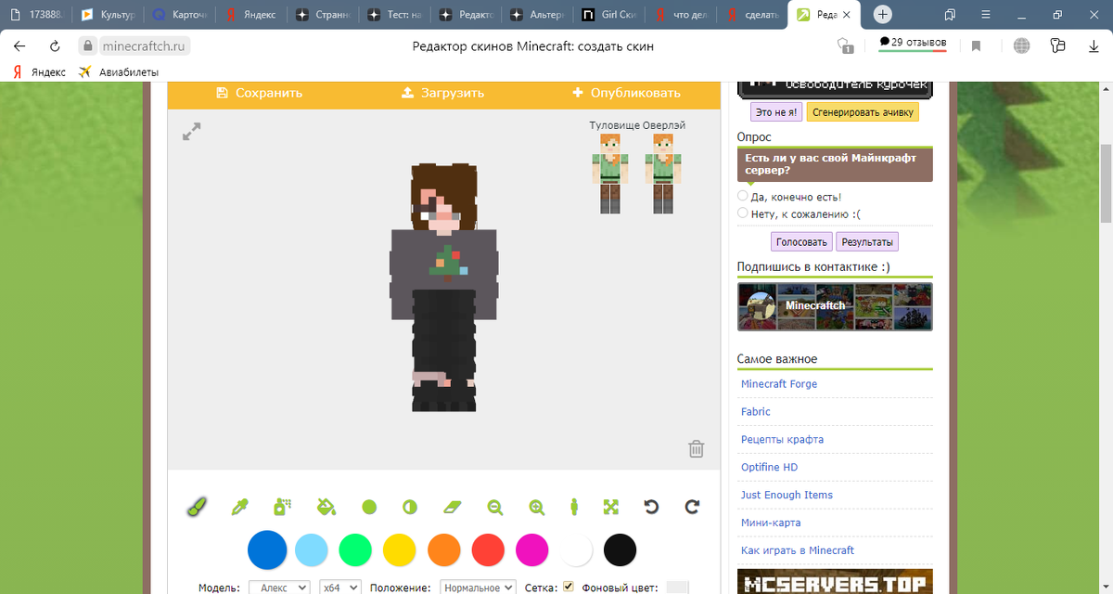
Task: Select the spray paint tool
Action: tap(283, 507)
